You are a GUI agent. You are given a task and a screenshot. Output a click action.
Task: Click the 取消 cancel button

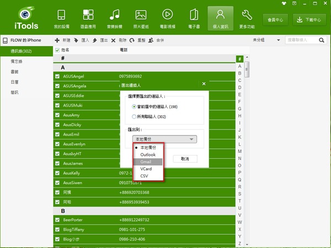tap(185, 159)
